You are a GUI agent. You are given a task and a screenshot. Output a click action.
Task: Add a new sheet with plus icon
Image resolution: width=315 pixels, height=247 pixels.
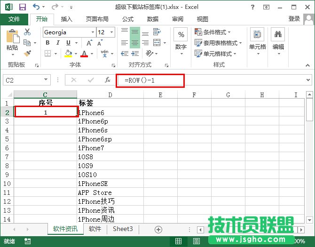(158, 229)
